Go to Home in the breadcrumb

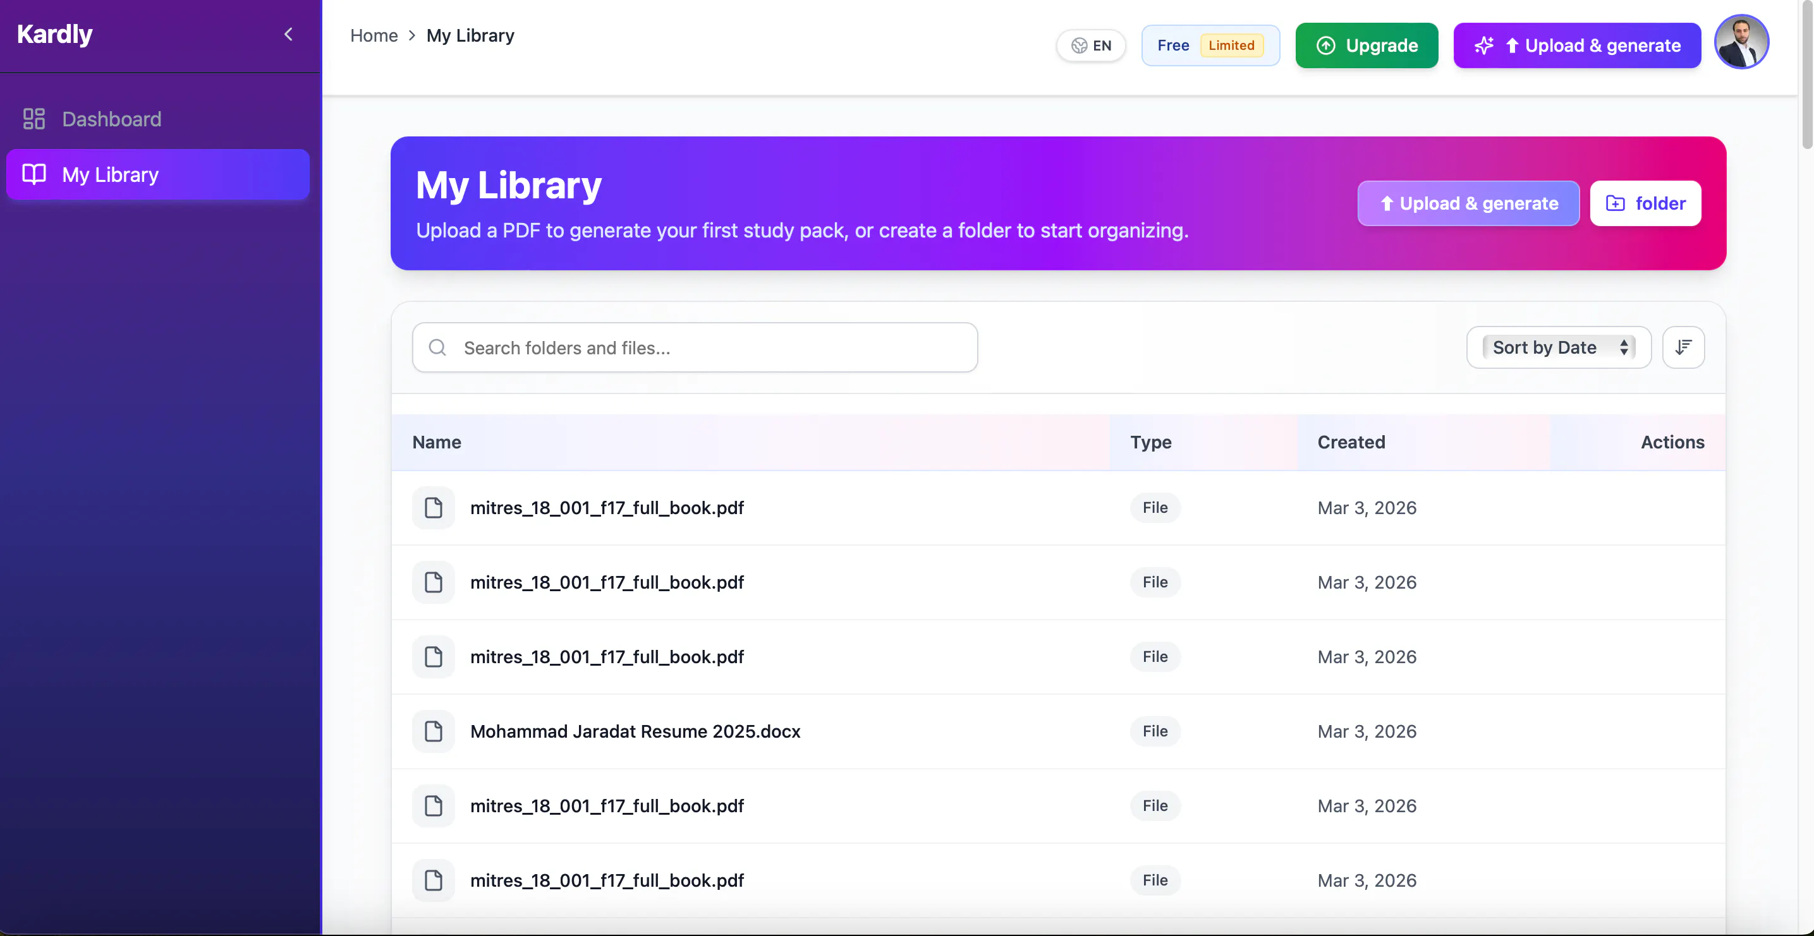point(374,35)
